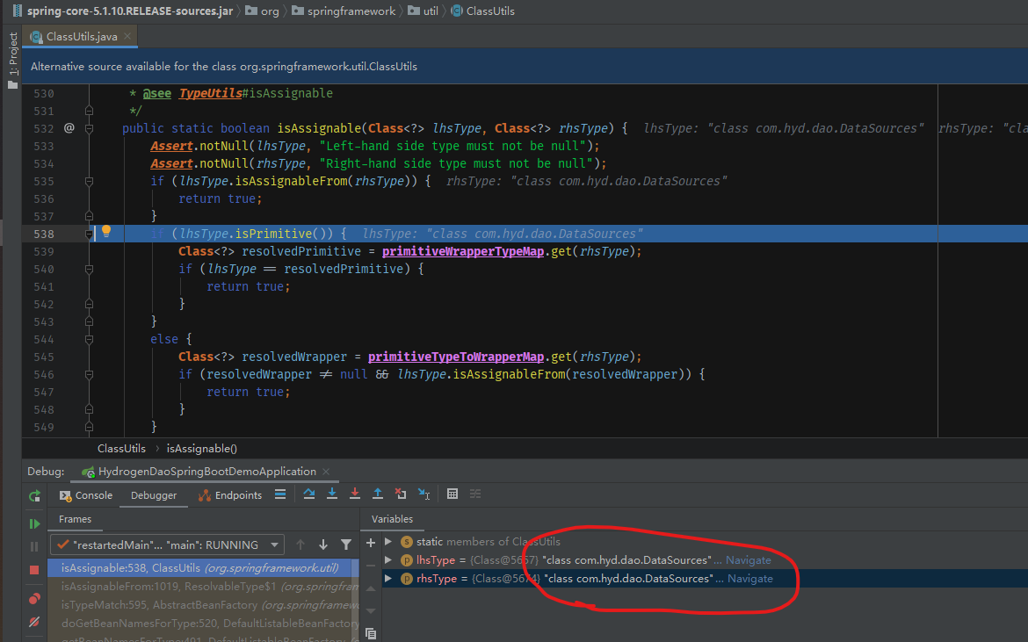Expand the rhsType variable node

(388, 579)
